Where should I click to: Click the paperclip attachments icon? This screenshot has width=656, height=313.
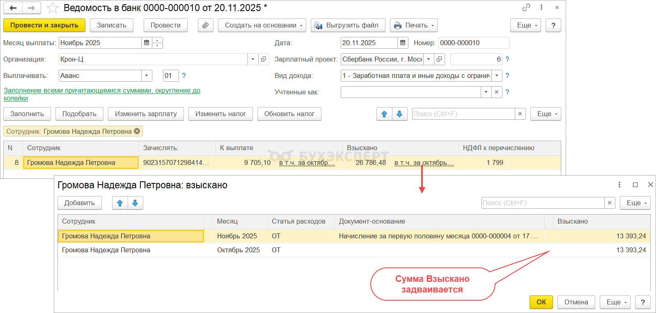tap(205, 25)
